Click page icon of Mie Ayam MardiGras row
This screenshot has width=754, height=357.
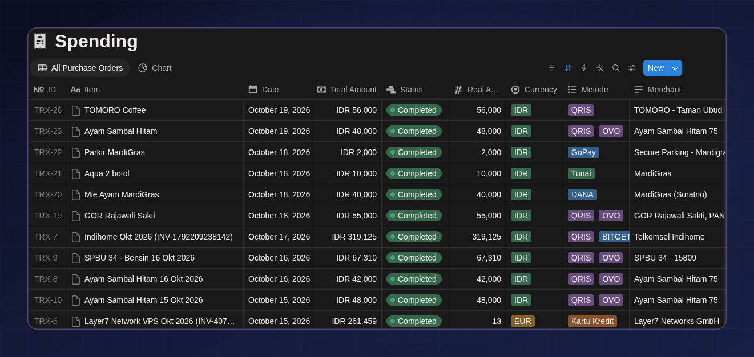(x=76, y=195)
